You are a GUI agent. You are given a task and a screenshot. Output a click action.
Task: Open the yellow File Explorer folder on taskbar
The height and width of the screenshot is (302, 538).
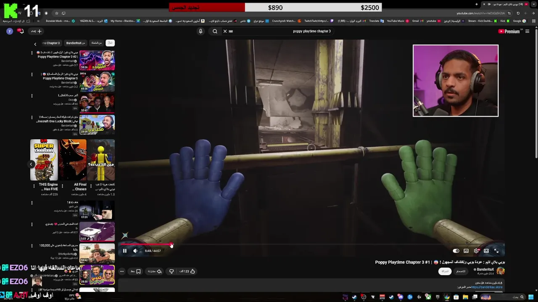pyautogui.click(x=465, y=297)
